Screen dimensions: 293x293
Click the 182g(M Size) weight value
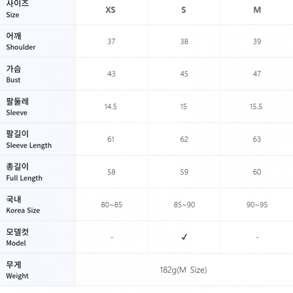(x=183, y=270)
